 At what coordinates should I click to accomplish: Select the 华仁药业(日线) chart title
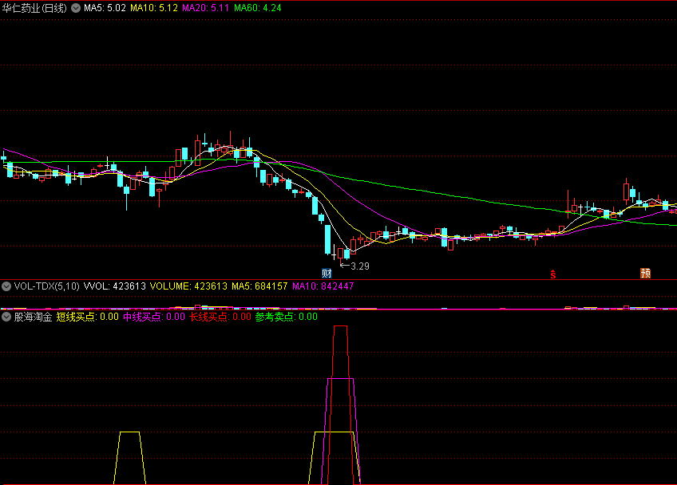coord(34,8)
